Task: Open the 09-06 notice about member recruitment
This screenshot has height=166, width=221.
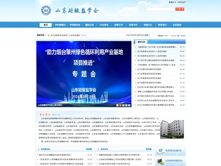Action: point(152,52)
